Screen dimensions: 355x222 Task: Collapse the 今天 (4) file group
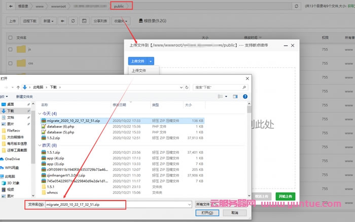tap(40, 114)
